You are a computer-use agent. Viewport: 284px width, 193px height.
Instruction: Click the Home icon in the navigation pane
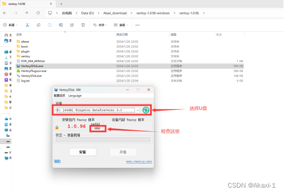(6, 35)
